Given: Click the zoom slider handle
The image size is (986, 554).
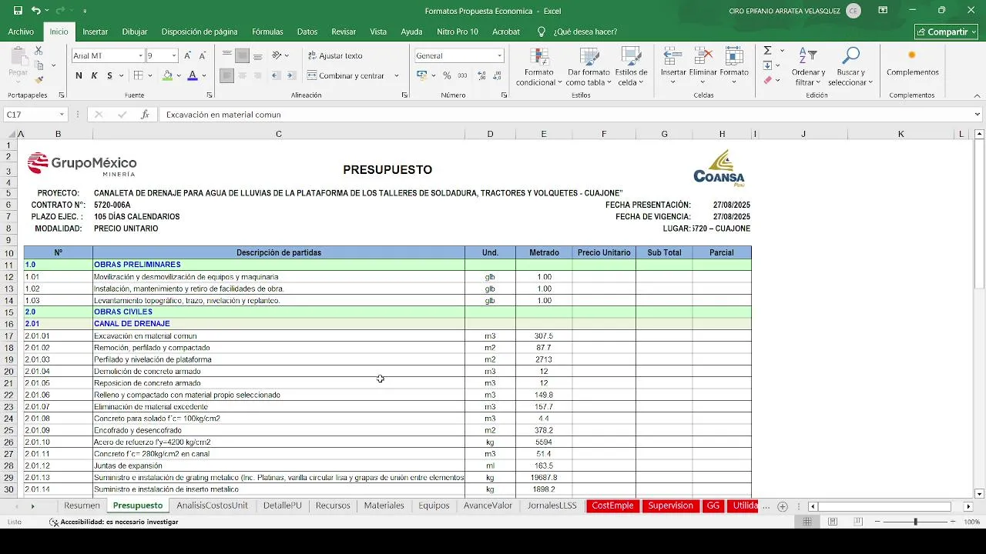Looking at the screenshot, I should point(915,522).
